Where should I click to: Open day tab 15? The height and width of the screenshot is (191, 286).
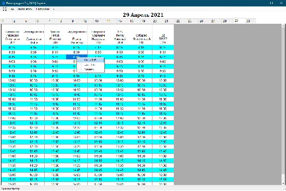[x=123, y=21]
